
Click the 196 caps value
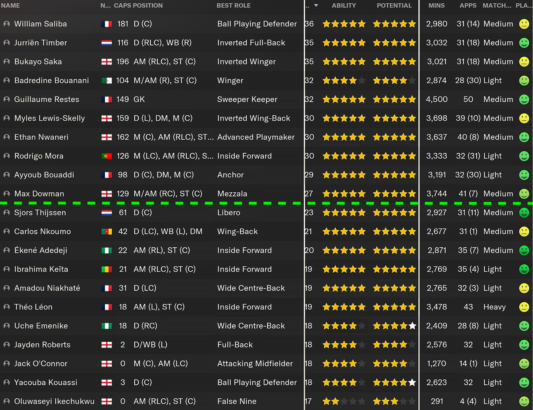click(x=123, y=62)
